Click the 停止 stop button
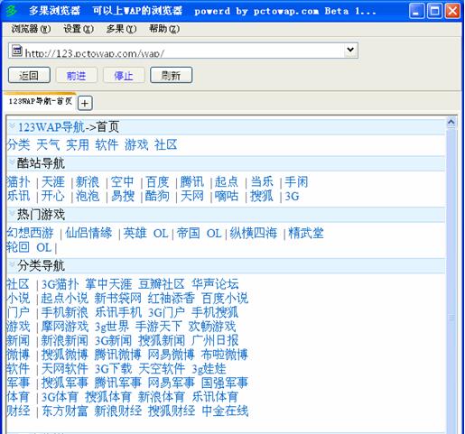The height and width of the screenshot is (434, 465). click(x=124, y=75)
